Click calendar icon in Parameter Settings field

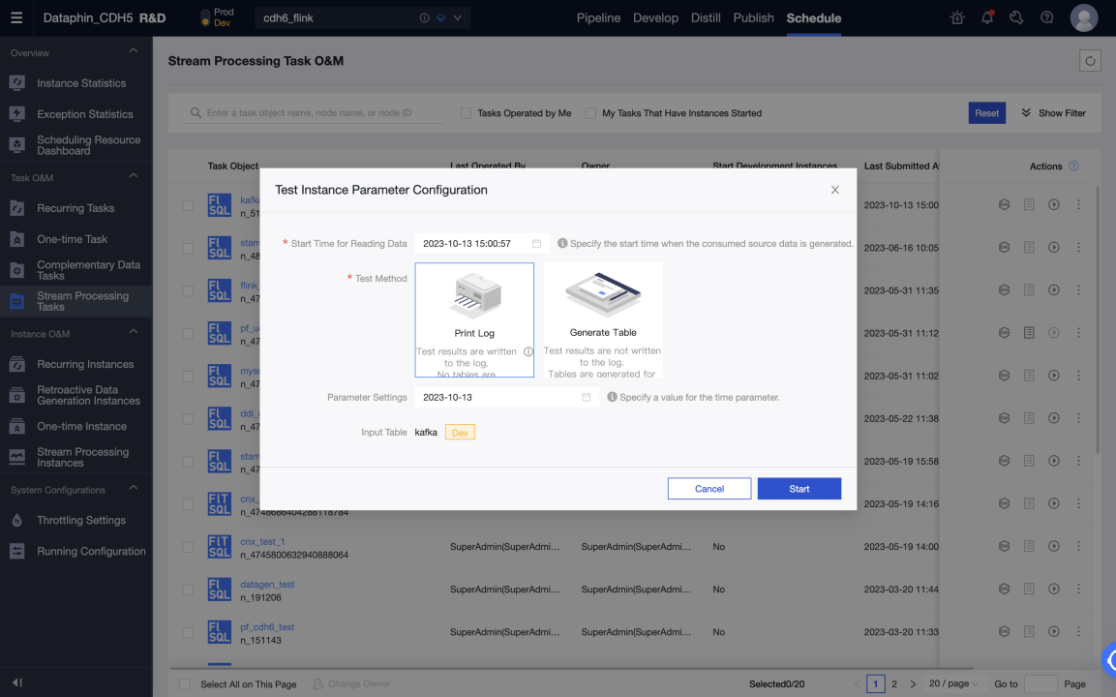586,397
